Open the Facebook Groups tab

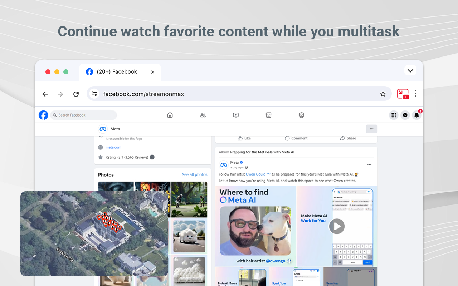click(x=302, y=115)
